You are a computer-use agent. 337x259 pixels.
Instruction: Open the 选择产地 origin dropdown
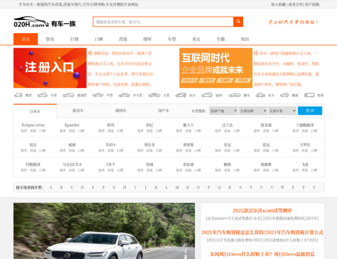click(223, 111)
